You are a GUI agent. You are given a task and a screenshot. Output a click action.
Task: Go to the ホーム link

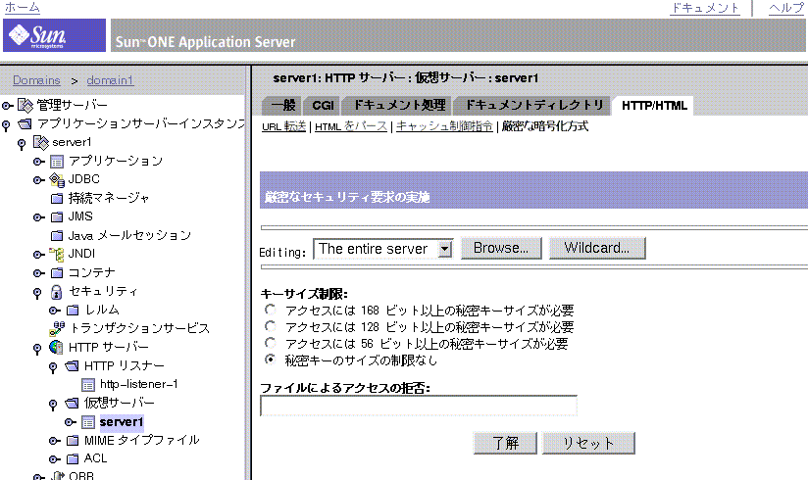[22, 7]
